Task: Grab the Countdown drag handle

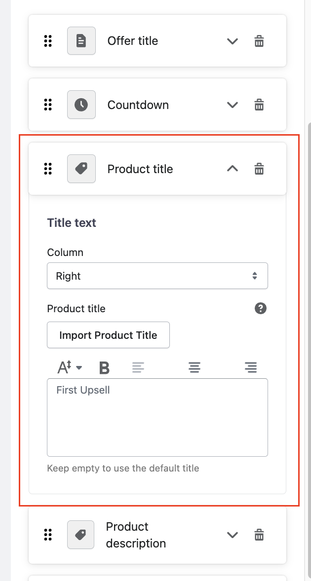Action: [48, 105]
